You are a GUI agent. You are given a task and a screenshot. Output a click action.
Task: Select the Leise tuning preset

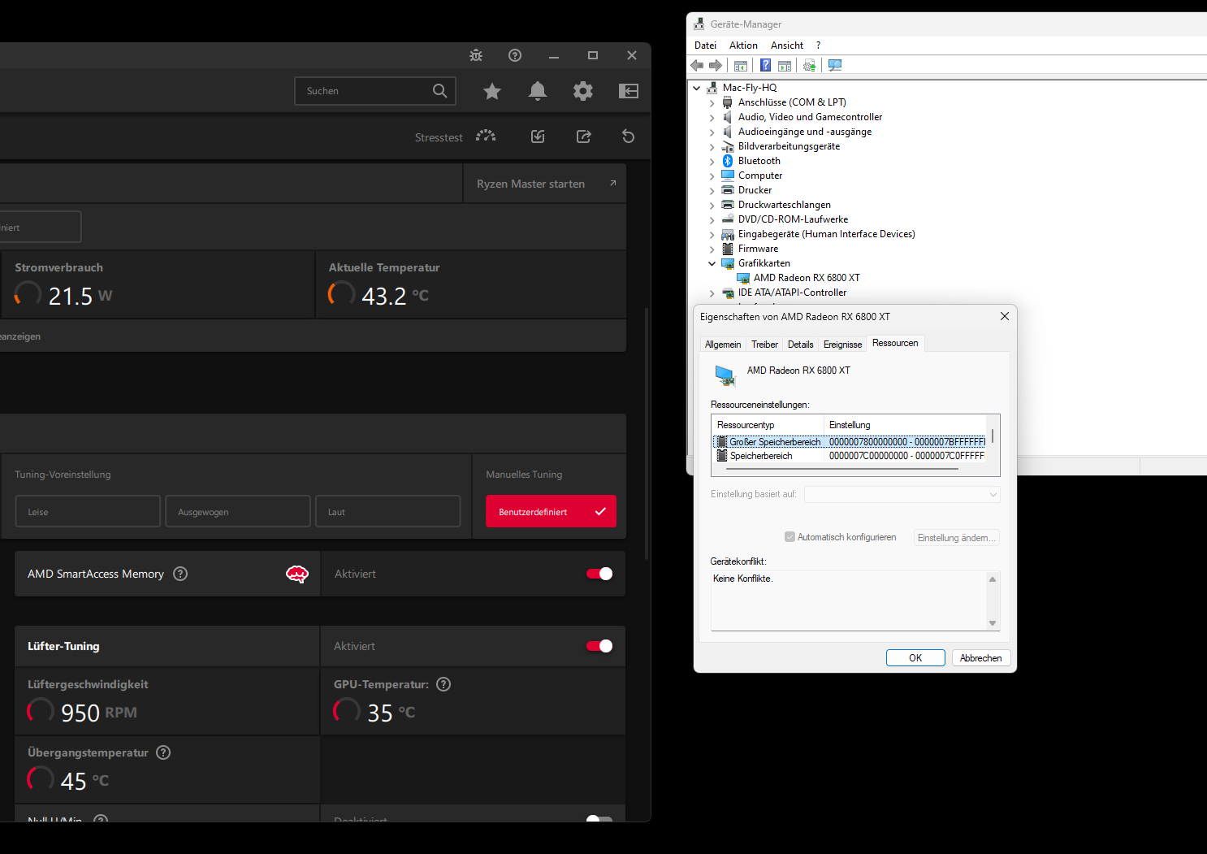pos(88,512)
